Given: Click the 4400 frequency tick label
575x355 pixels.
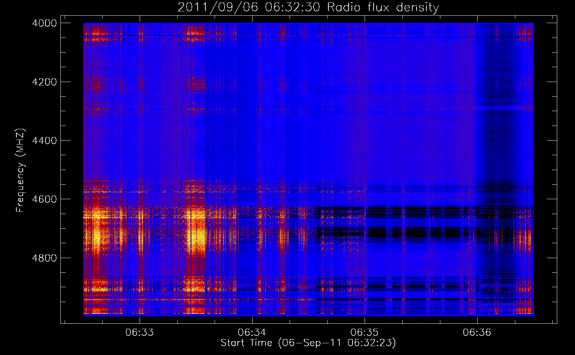Looking at the screenshot, I should point(44,141).
